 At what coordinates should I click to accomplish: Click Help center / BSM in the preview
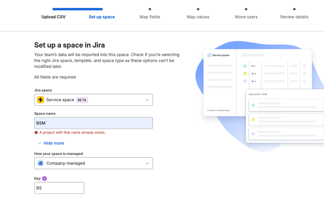[x=258, y=94]
